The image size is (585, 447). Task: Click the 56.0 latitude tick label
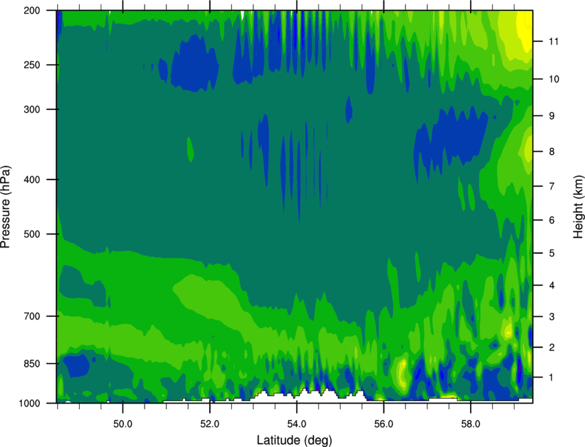pyautogui.click(x=384, y=424)
